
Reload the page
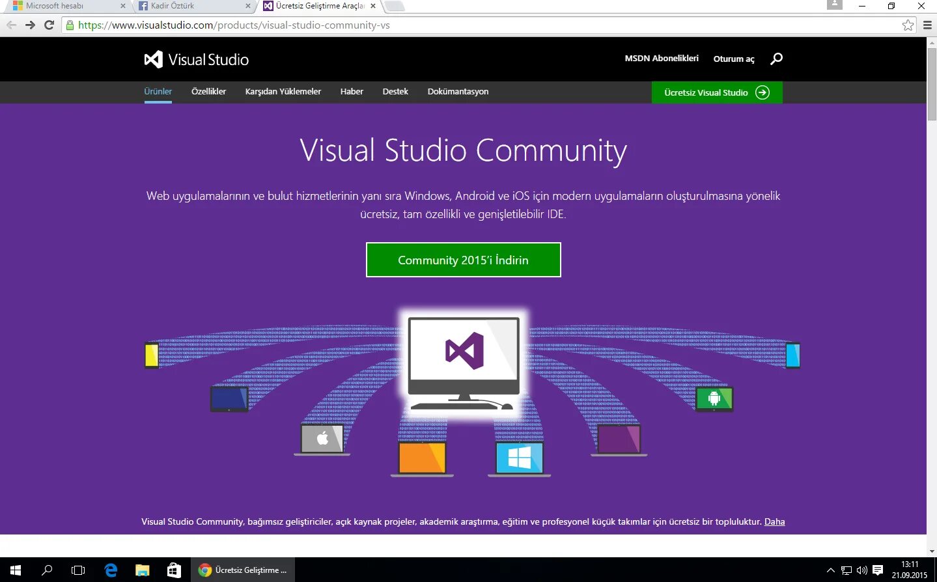point(49,25)
